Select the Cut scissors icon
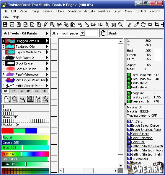This screenshot has height=175, width=165. coord(59,24)
